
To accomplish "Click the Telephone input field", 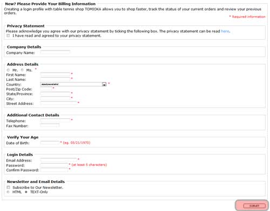I will (x=55, y=121).
